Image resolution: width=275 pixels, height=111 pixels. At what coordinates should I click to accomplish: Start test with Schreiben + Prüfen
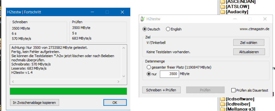[x=161, y=90]
